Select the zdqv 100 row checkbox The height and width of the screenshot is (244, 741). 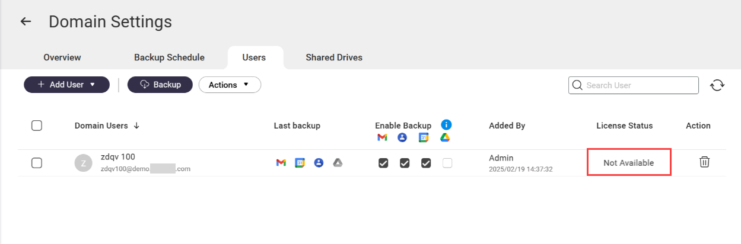coord(37,163)
